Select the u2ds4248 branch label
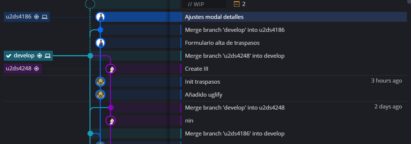This screenshot has width=411, height=144. (23, 68)
